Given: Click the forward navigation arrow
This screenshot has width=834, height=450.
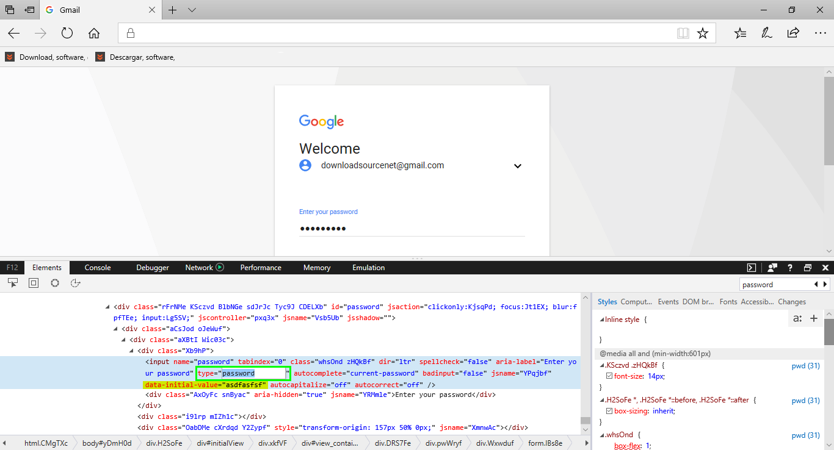Looking at the screenshot, I should tap(41, 33).
